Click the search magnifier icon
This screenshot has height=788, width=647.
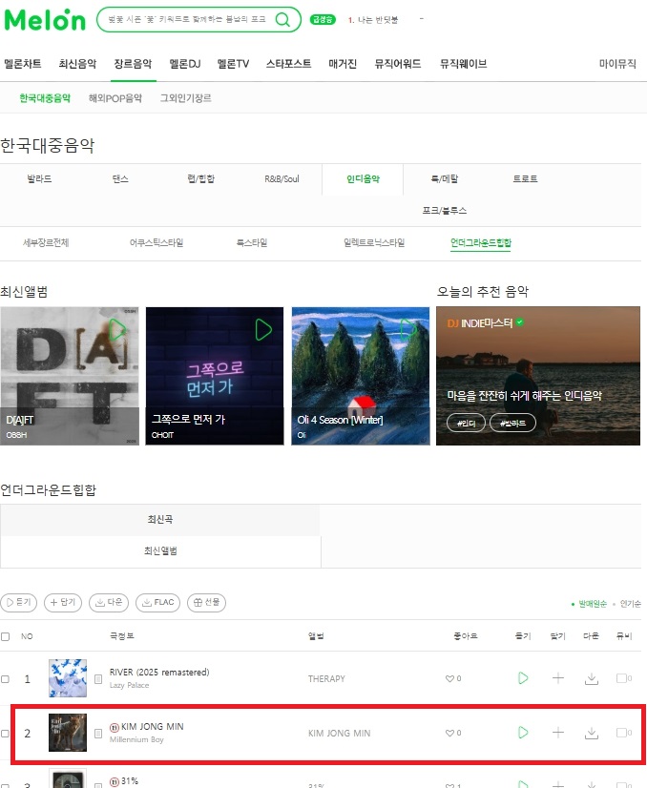pyautogui.click(x=282, y=20)
